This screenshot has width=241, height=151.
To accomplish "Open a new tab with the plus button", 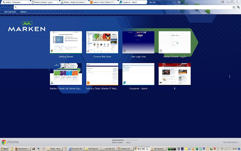I will (x=179, y=2).
